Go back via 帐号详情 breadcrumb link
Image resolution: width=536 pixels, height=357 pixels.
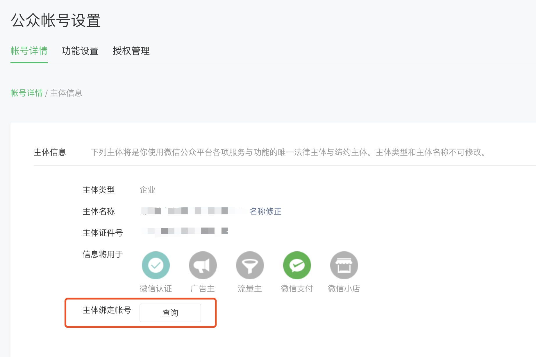pos(27,93)
